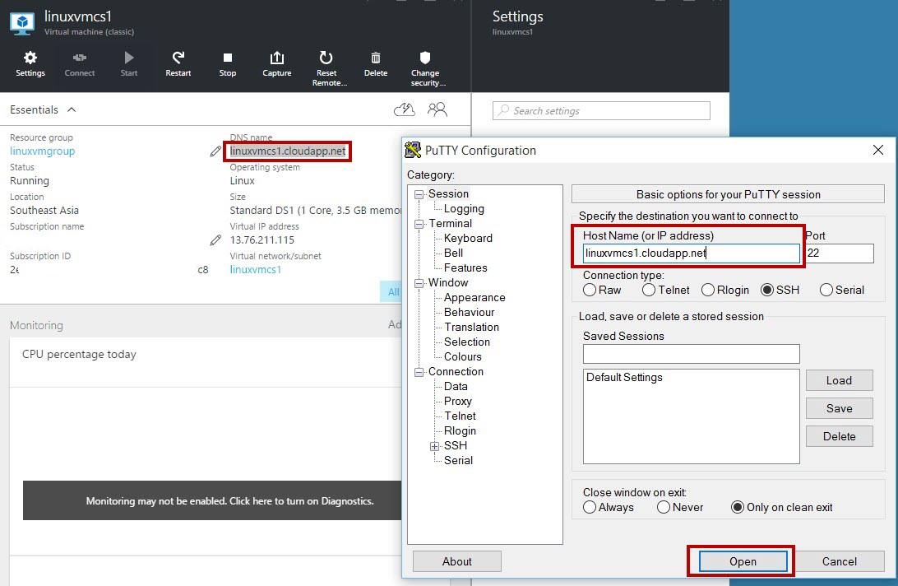The image size is (898, 586).
Task: Open linuxvmgroup resource group link
Action: tap(43, 151)
